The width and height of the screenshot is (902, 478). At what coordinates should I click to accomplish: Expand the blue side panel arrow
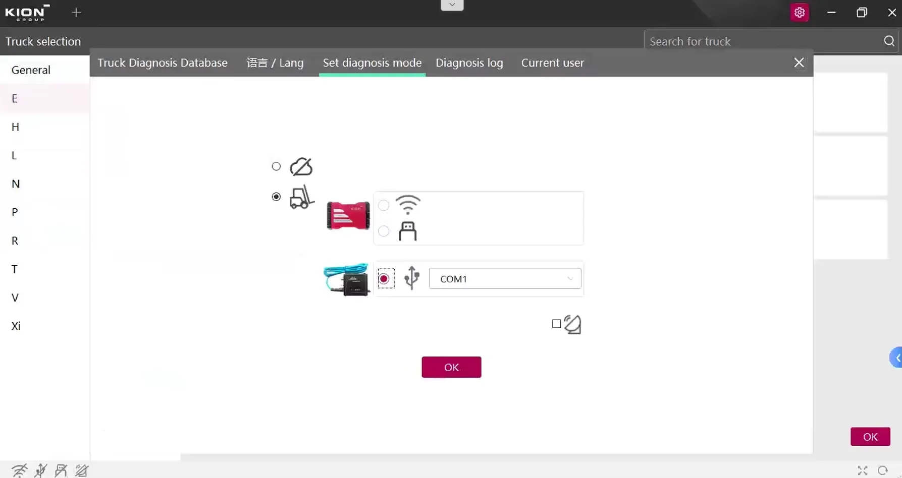(896, 357)
